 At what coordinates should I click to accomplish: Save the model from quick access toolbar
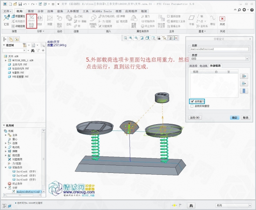click(20, 4)
